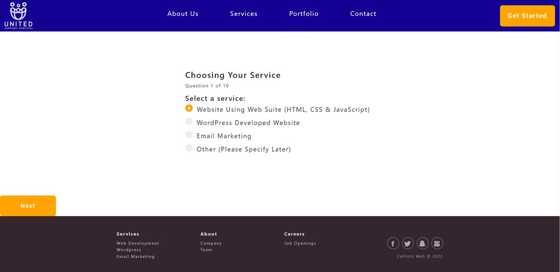Go to Services in top navigation
The image size is (560, 272).
[244, 14]
